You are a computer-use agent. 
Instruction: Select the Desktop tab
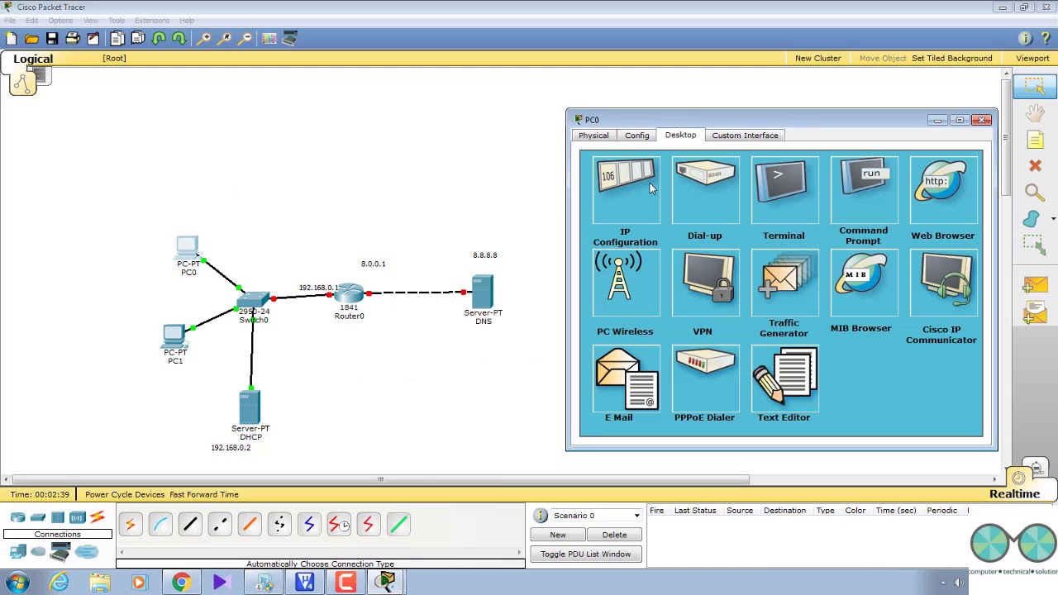[680, 135]
